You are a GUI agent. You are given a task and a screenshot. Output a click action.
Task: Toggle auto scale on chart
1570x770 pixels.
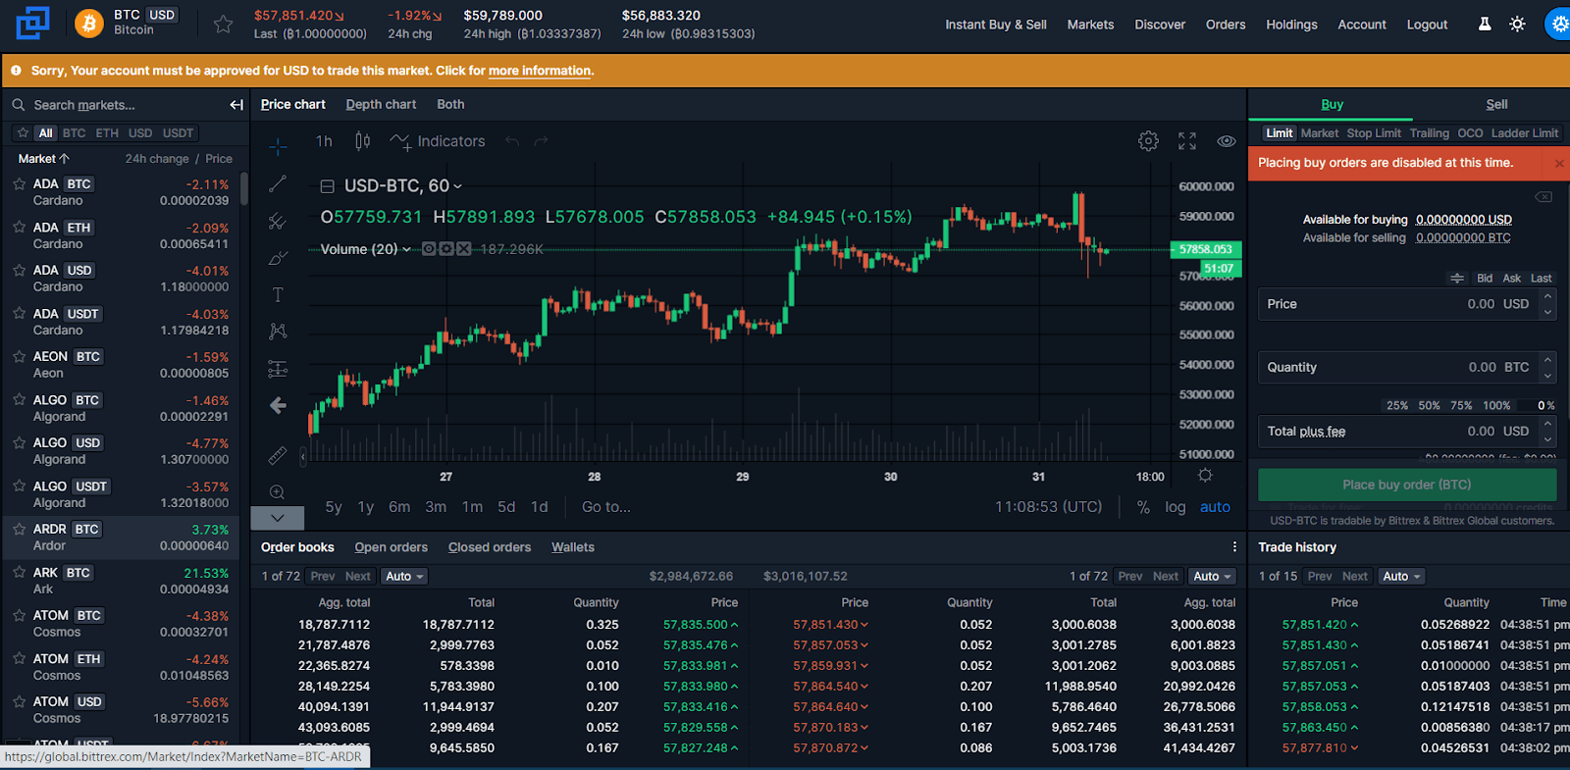point(1215,507)
